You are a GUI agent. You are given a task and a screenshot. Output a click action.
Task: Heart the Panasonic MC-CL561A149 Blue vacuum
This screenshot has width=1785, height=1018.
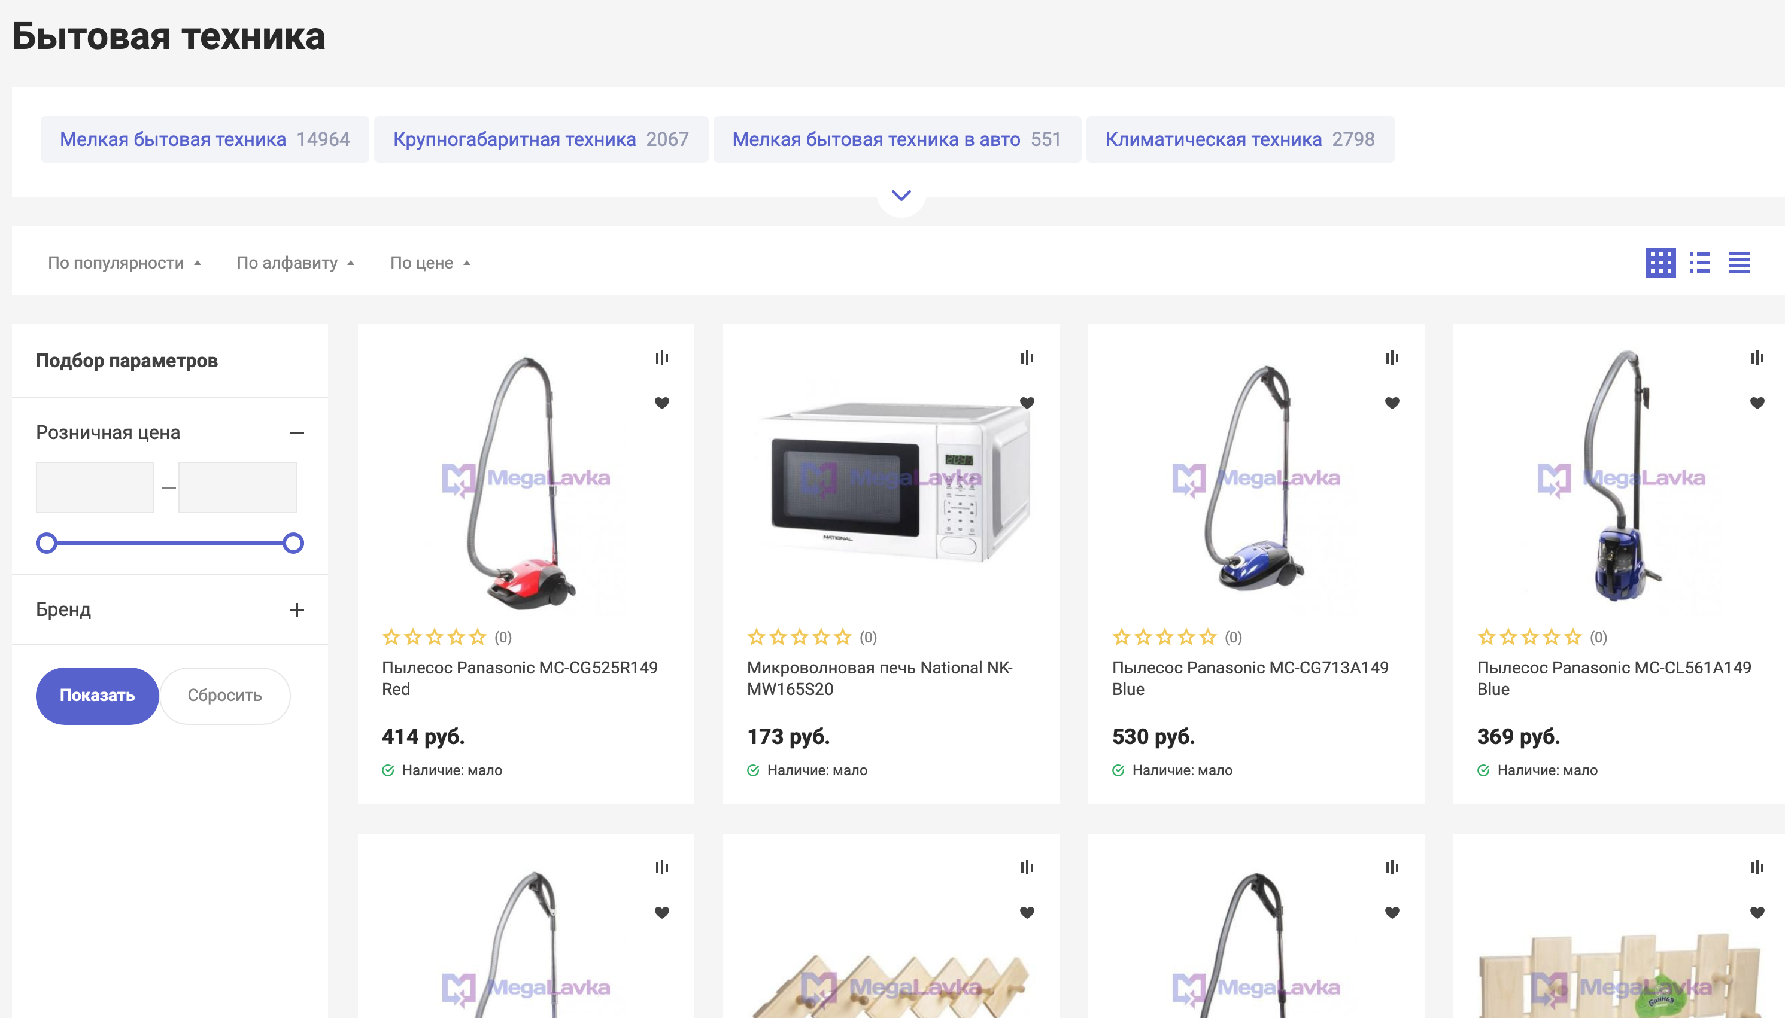(1757, 403)
